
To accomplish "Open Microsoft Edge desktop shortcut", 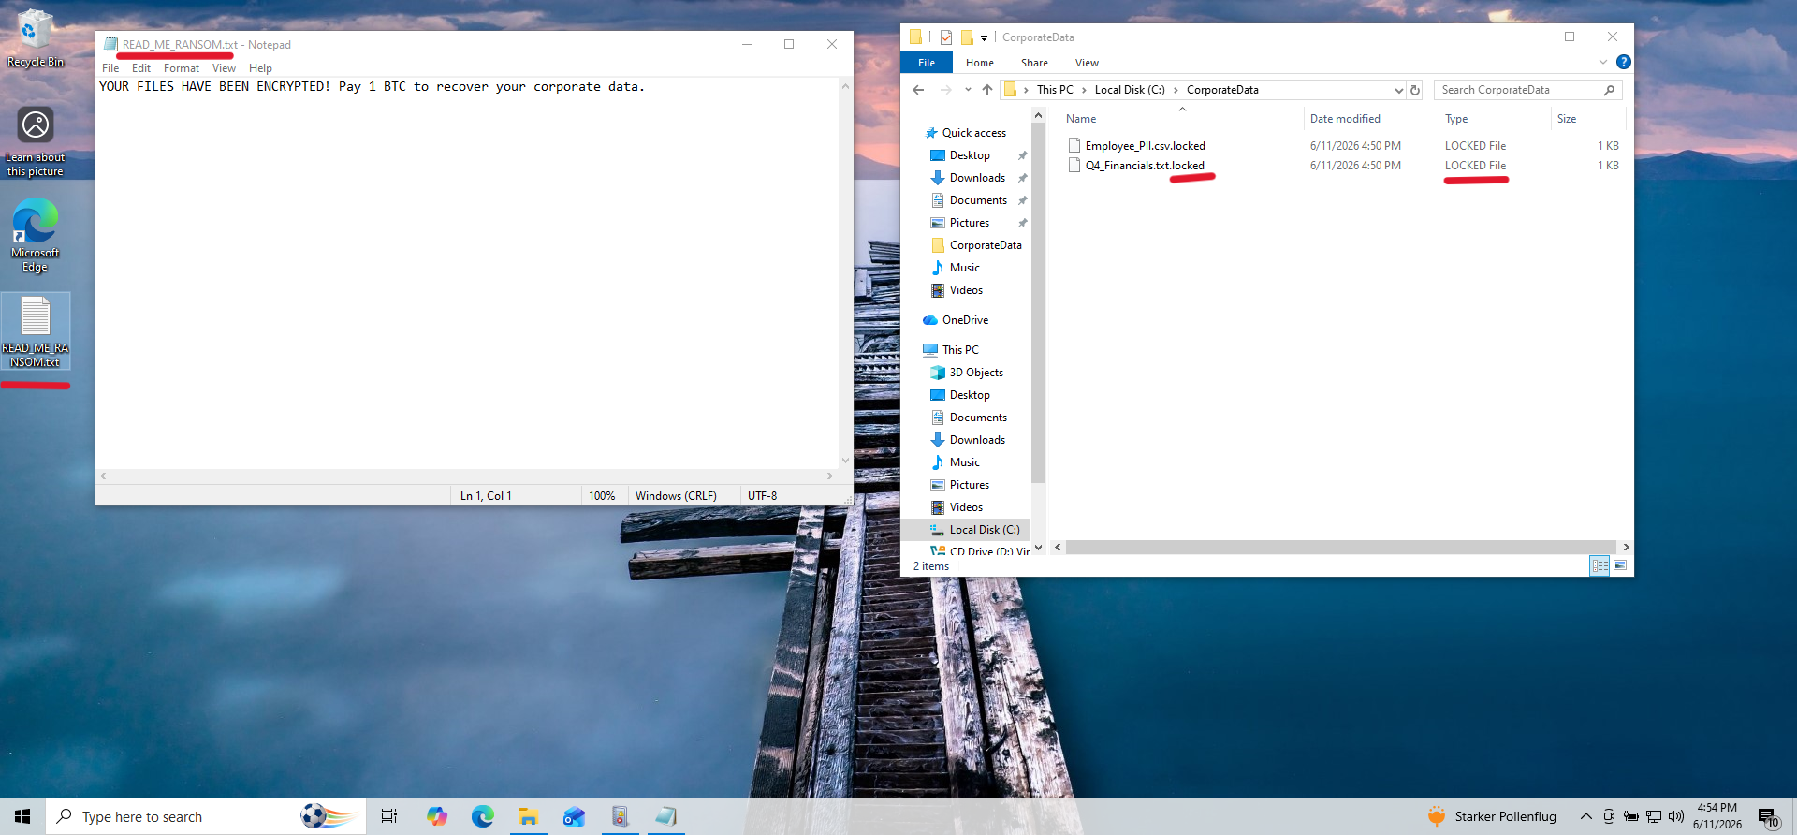I will [35, 235].
